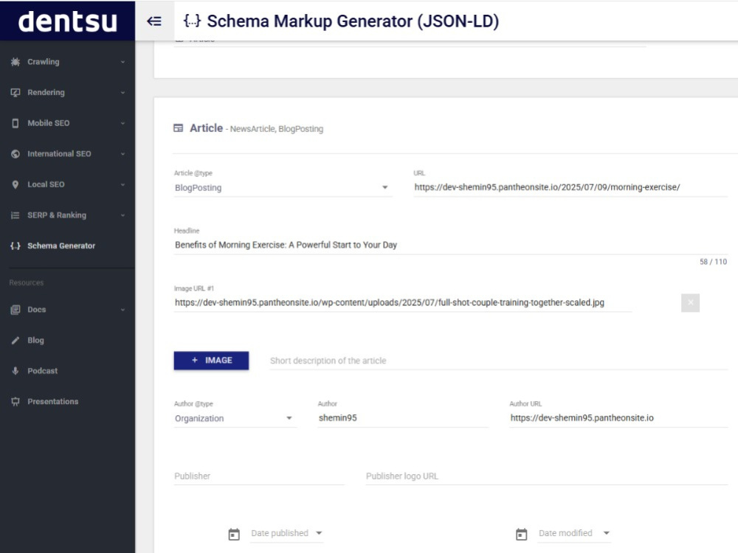
Task: Expand the Docs chevron
Action: (123, 310)
